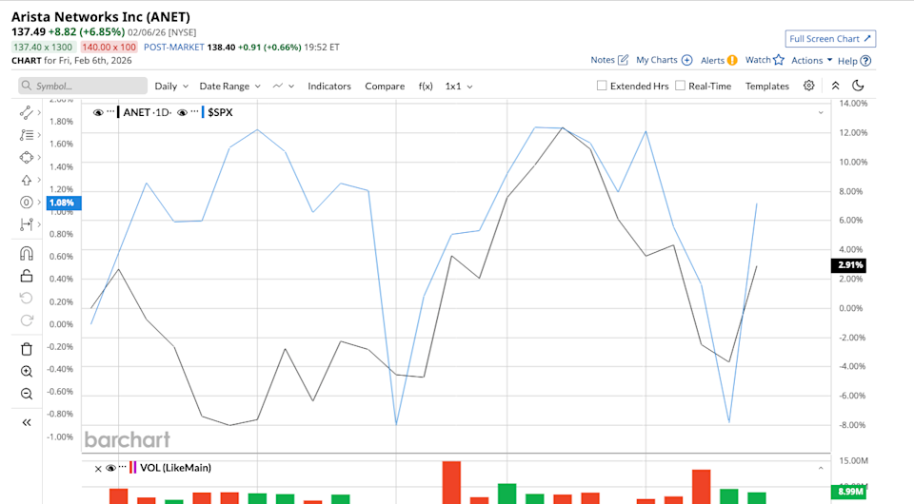Open the Alerts exclamation icon

click(732, 60)
